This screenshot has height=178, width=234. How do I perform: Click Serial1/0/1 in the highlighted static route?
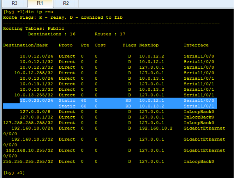point(199,106)
